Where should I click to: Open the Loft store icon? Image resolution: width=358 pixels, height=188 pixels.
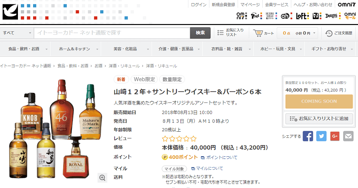[x=303, y=16]
